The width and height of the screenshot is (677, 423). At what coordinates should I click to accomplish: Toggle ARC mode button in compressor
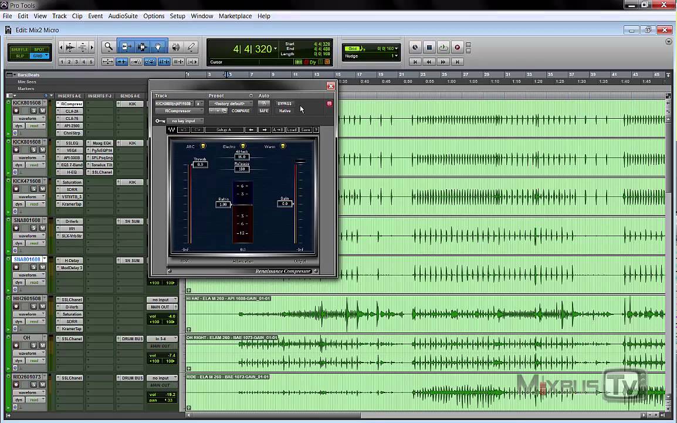203,146
